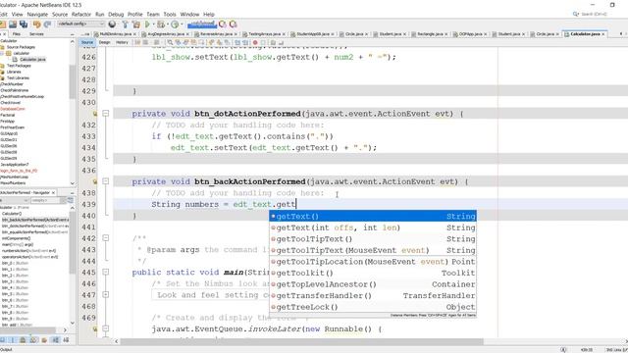Collapse the Javadoc comment fold at line 442
Viewport: 628px width, 353px height.
pos(106,237)
